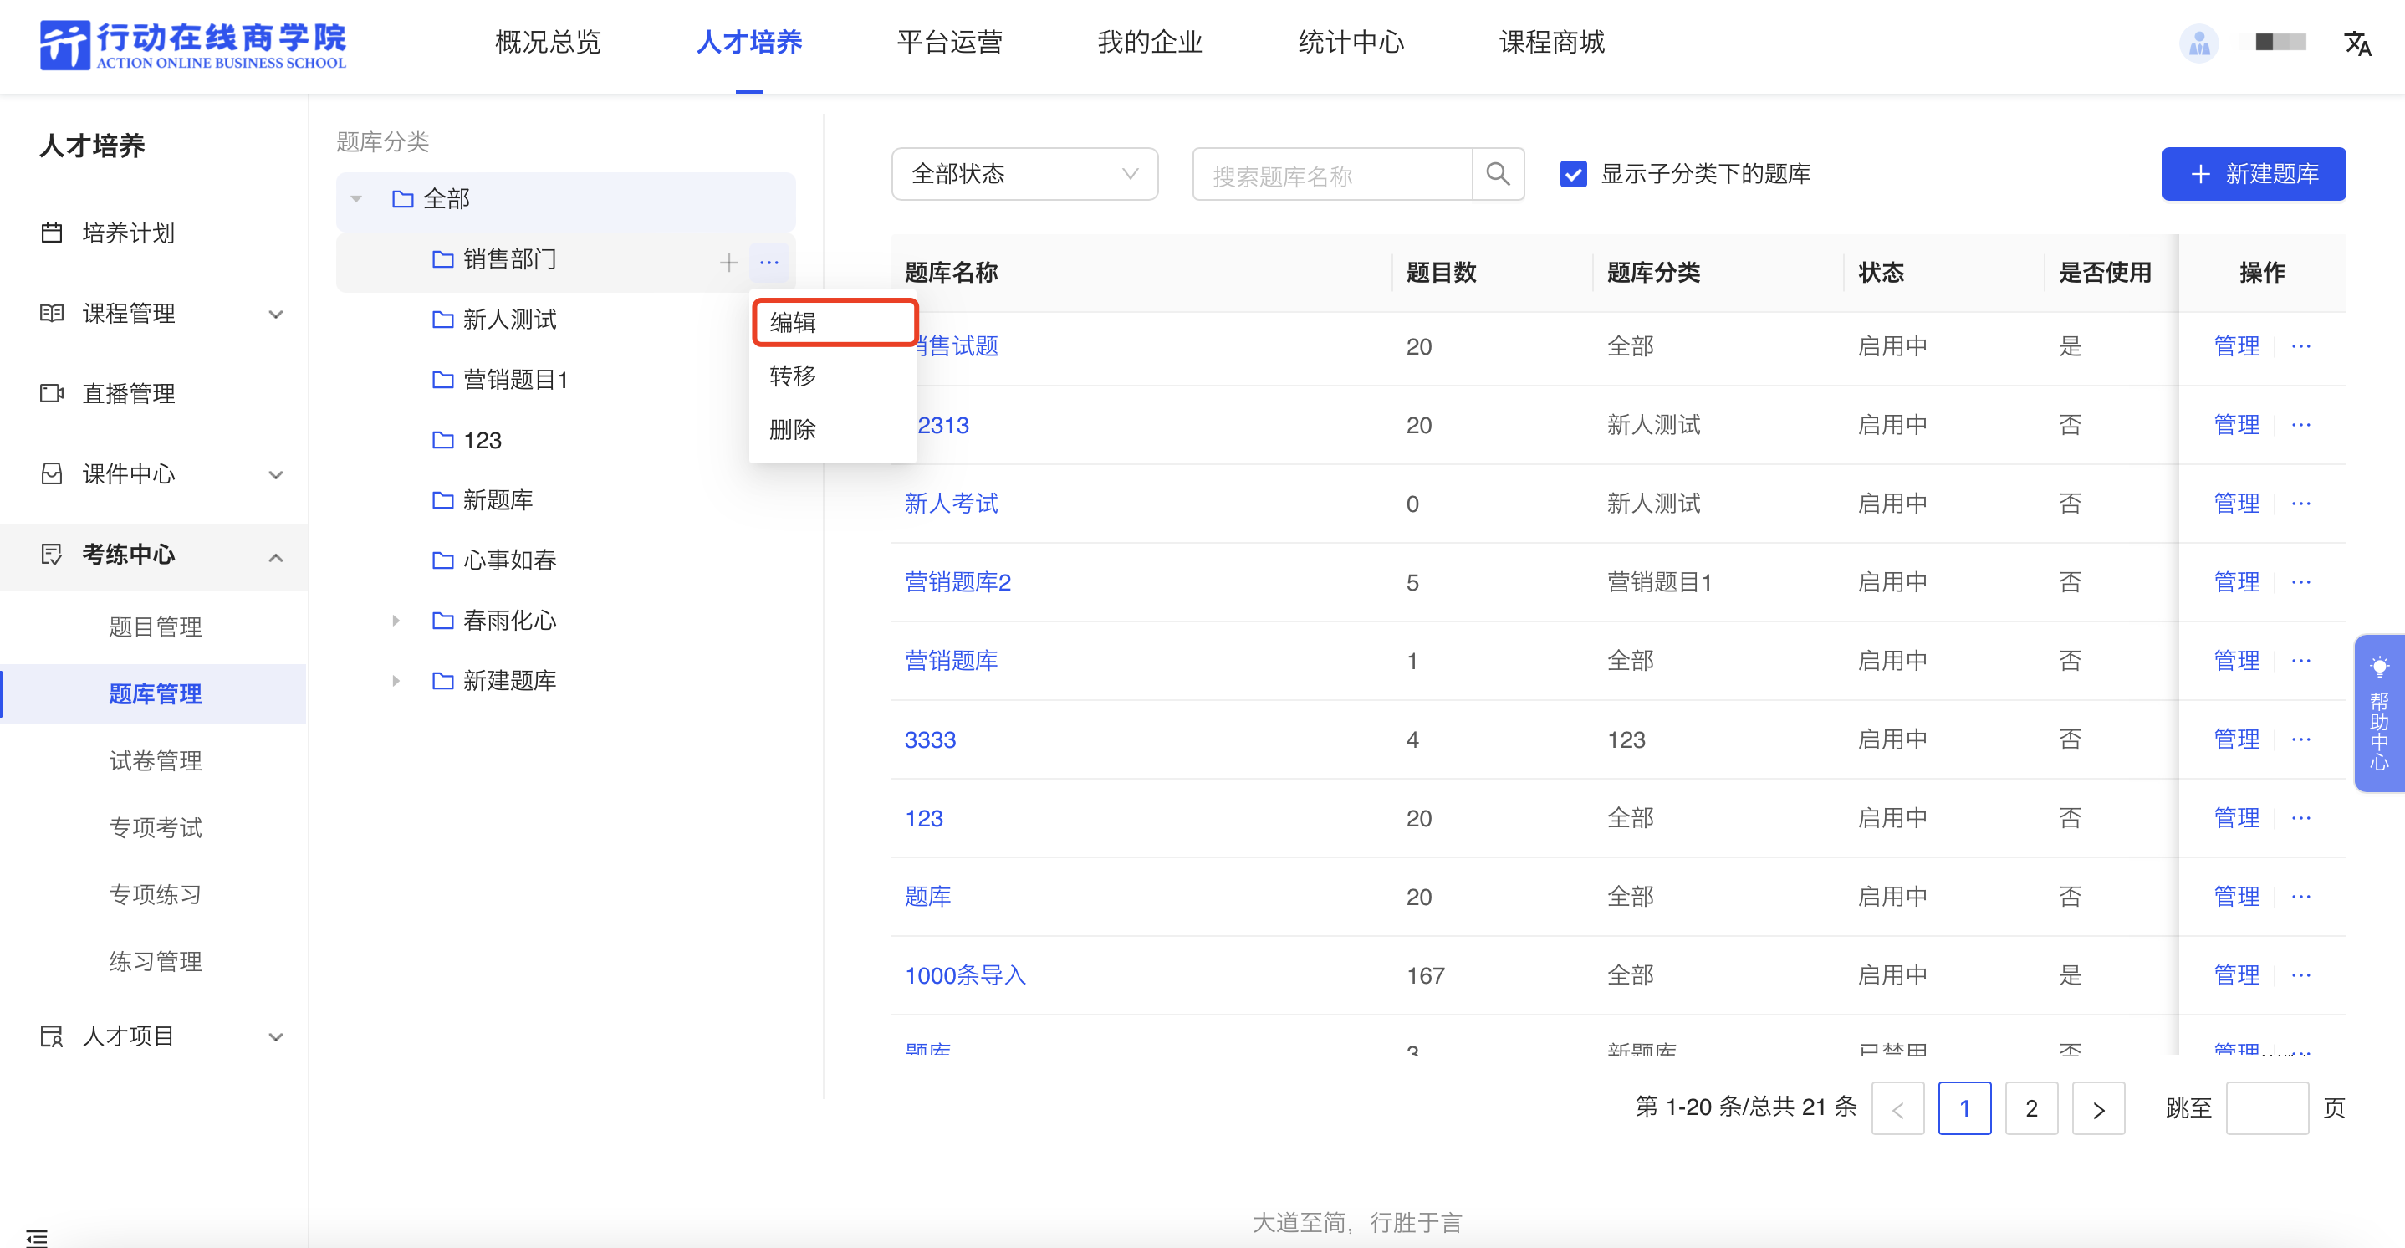Switch to the 平台运营 top tab
Screen dimensions: 2405x1248
pyautogui.click(x=949, y=42)
